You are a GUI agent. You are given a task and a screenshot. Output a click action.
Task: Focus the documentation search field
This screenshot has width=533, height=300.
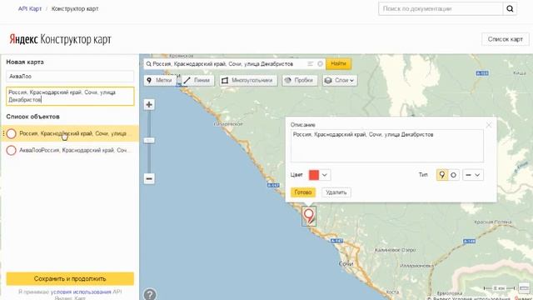(x=441, y=9)
